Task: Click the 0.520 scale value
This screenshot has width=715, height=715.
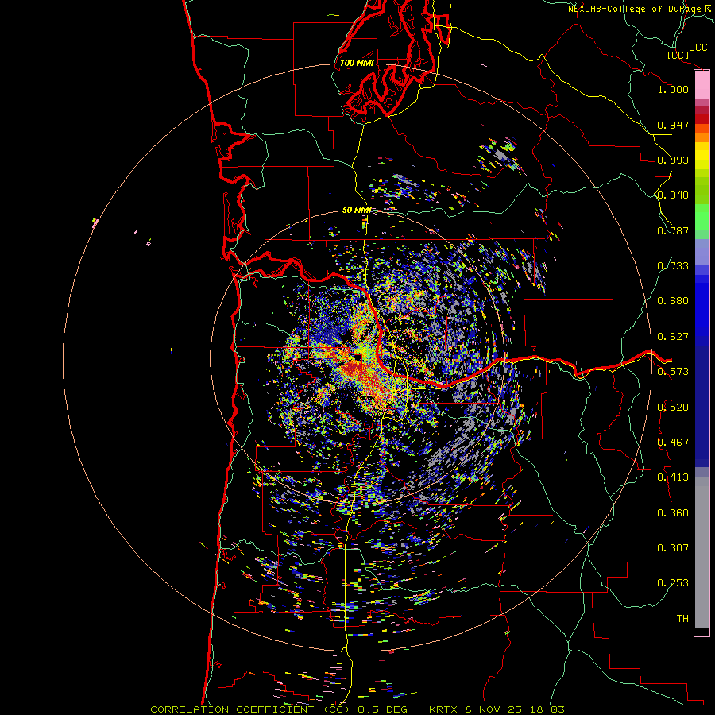Action: point(673,408)
